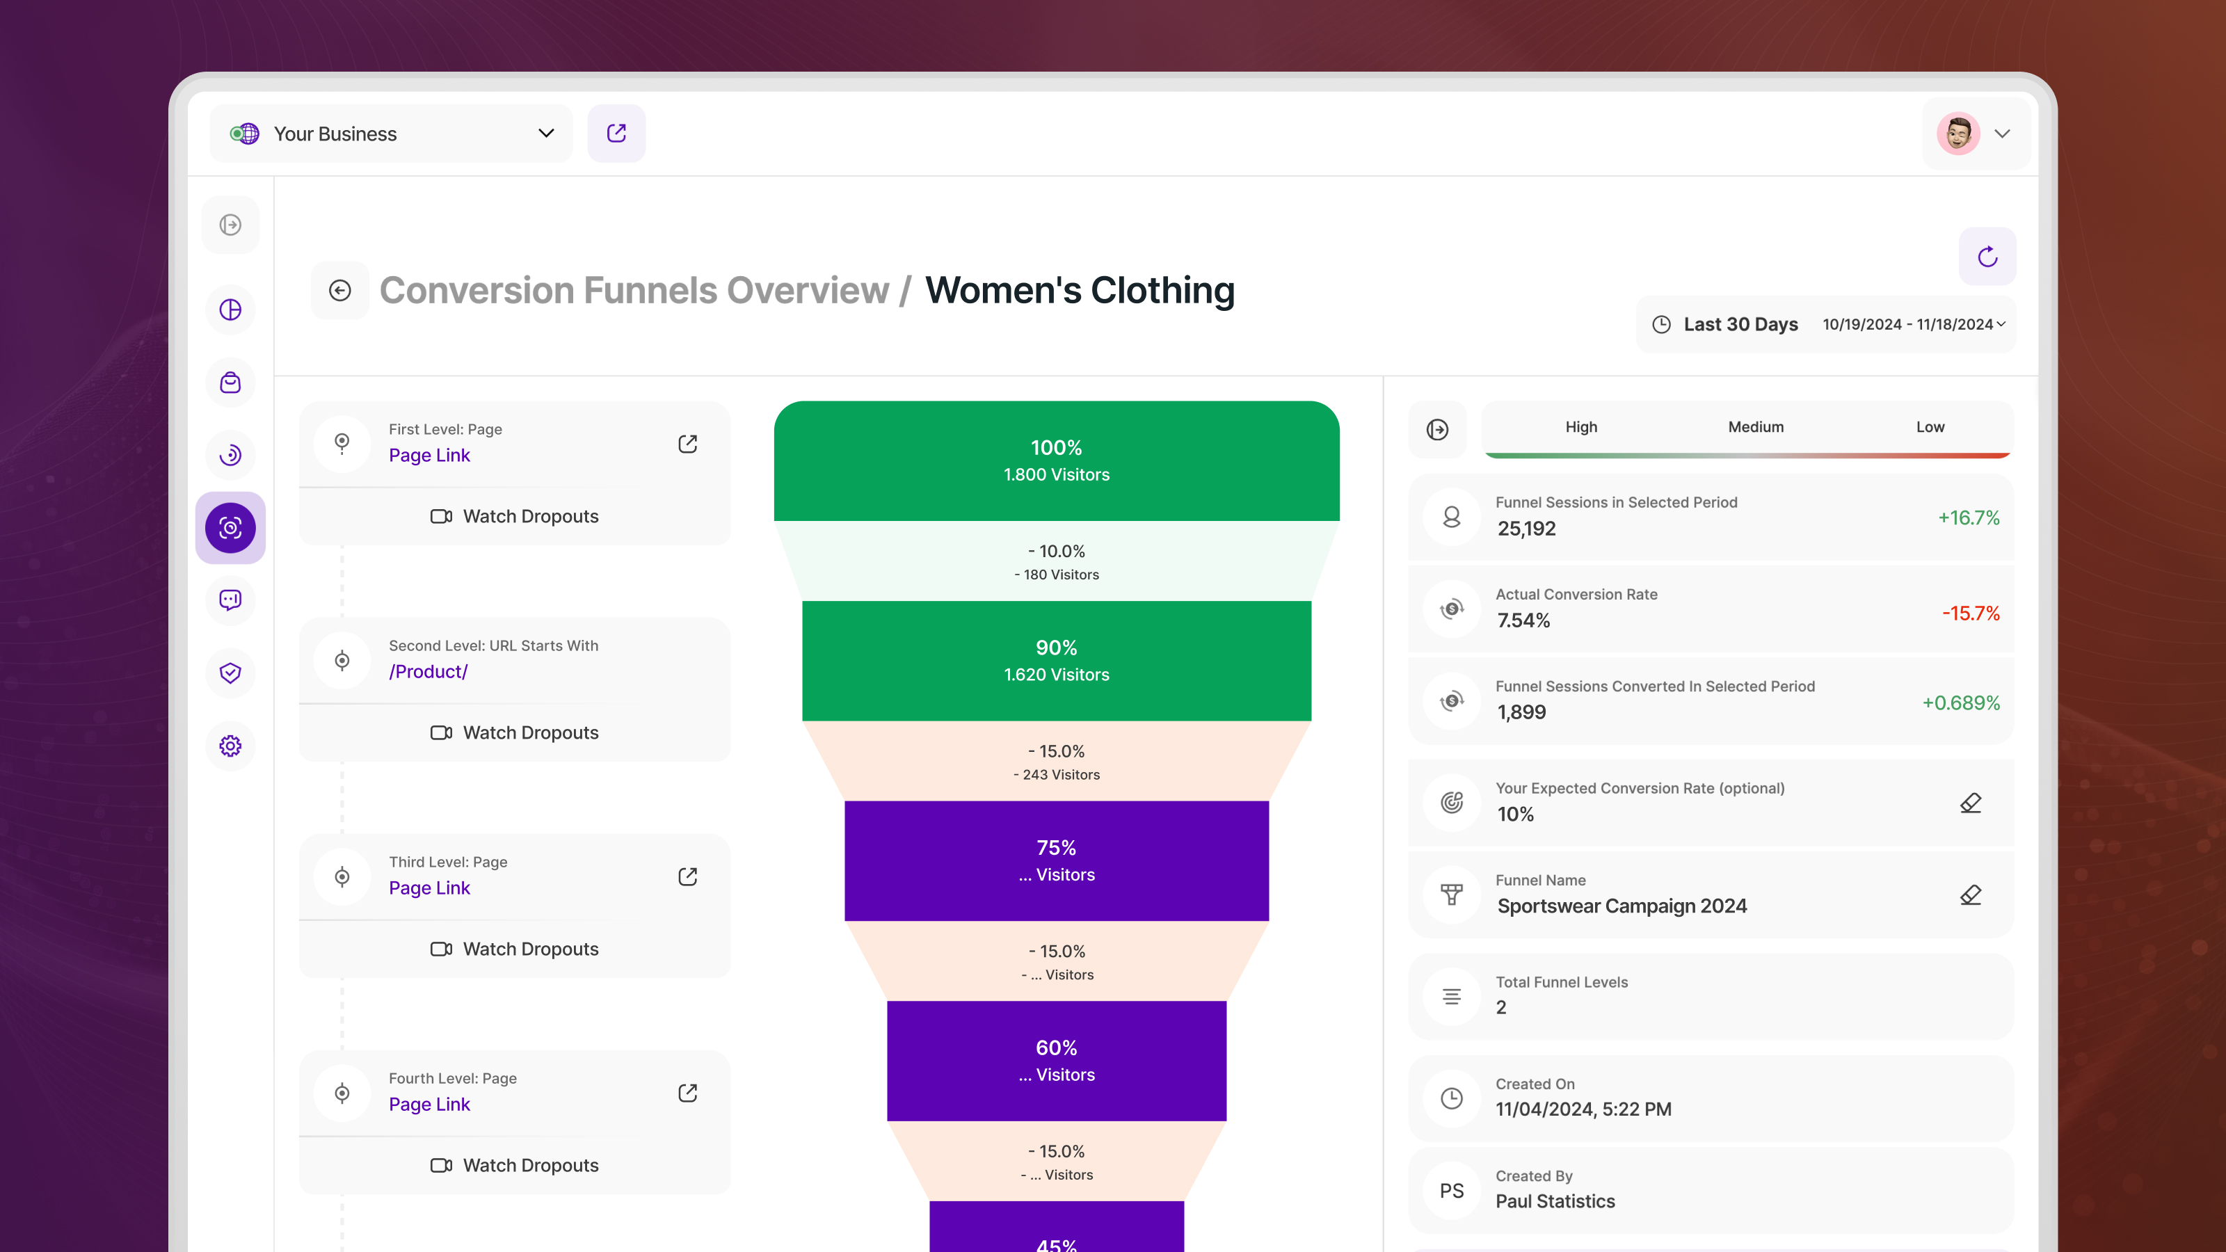Click the 90% 1.620 Visitors funnel block
This screenshot has height=1252, width=2226.
(1056, 661)
